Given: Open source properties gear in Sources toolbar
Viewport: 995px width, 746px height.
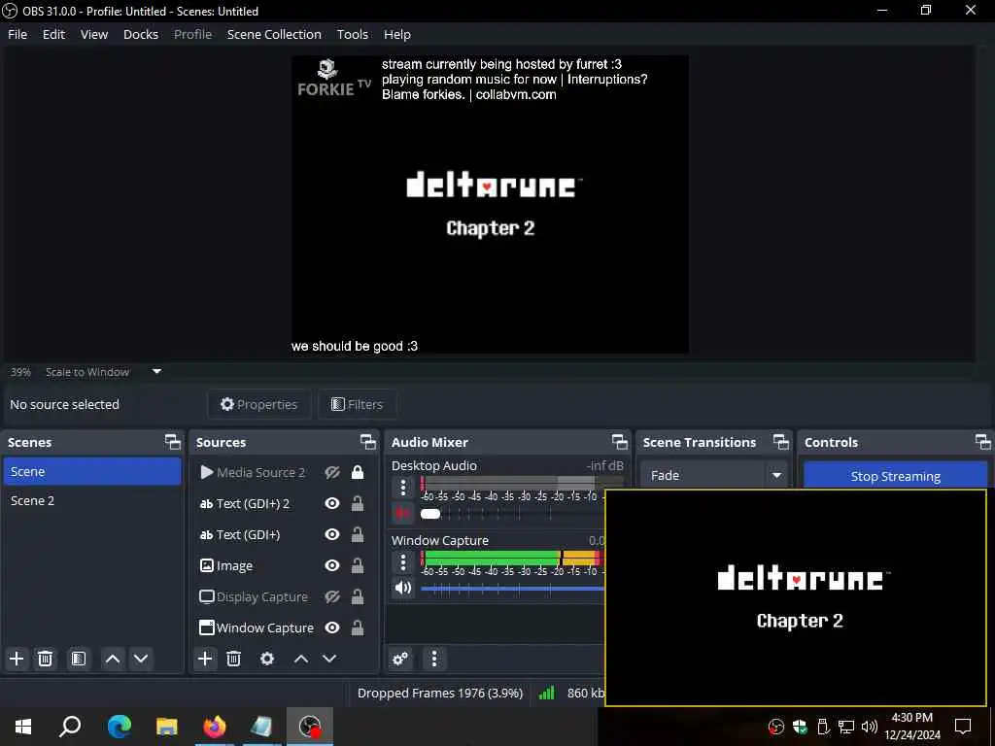Looking at the screenshot, I should [267, 659].
